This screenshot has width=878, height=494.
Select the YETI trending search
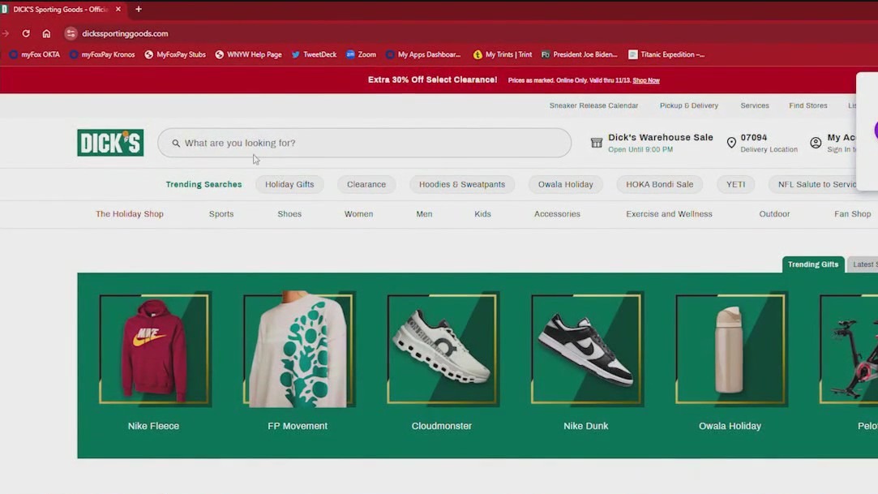click(736, 184)
